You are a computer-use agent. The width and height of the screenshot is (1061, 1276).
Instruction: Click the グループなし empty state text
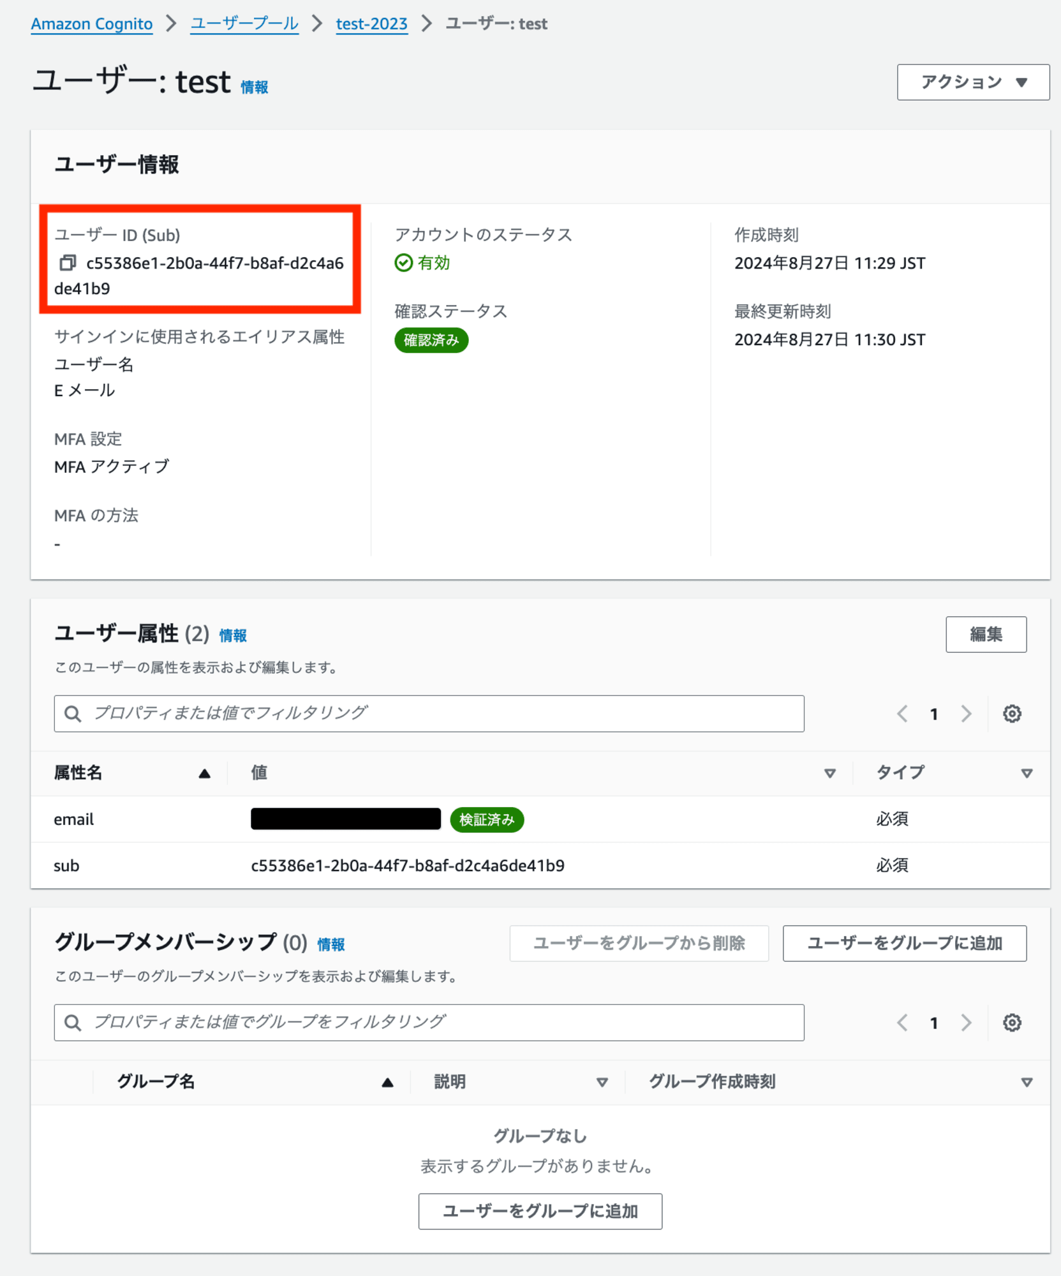(540, 1136)
